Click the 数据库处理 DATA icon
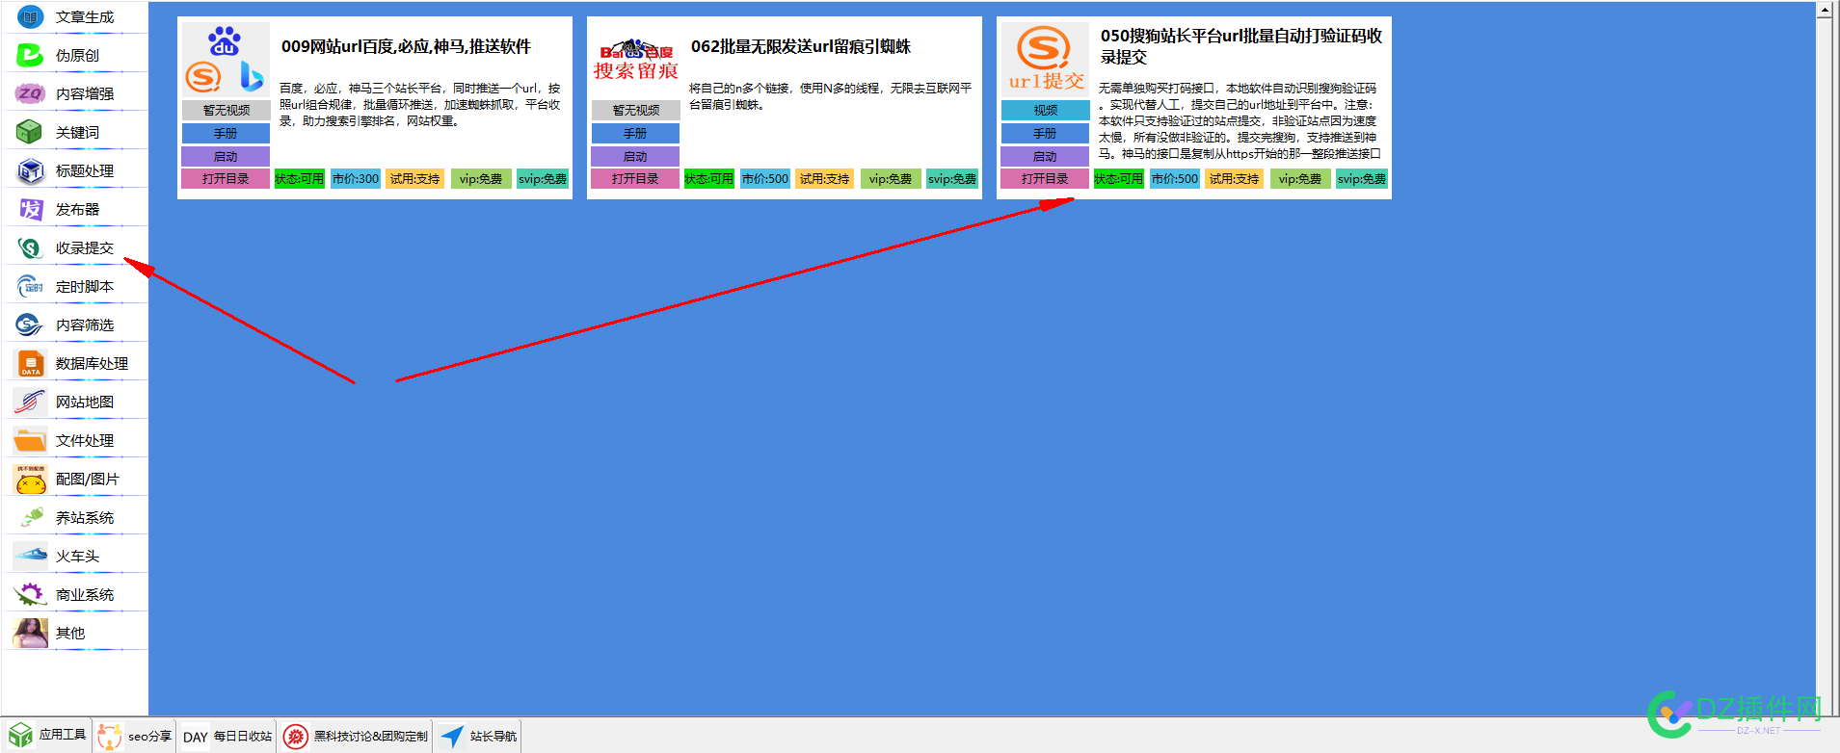 (x=30, y=363)
